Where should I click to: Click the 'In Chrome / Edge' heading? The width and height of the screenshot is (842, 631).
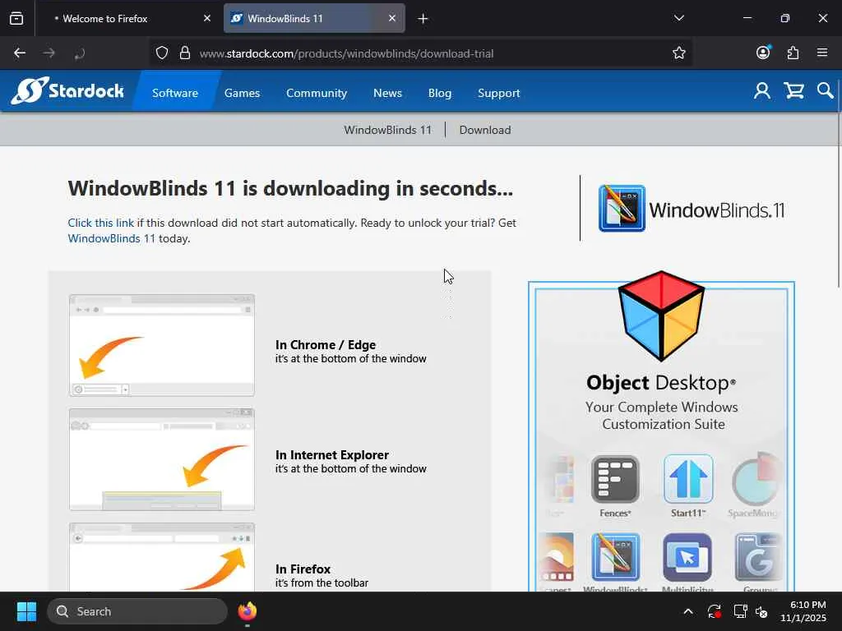pos(326,344)
